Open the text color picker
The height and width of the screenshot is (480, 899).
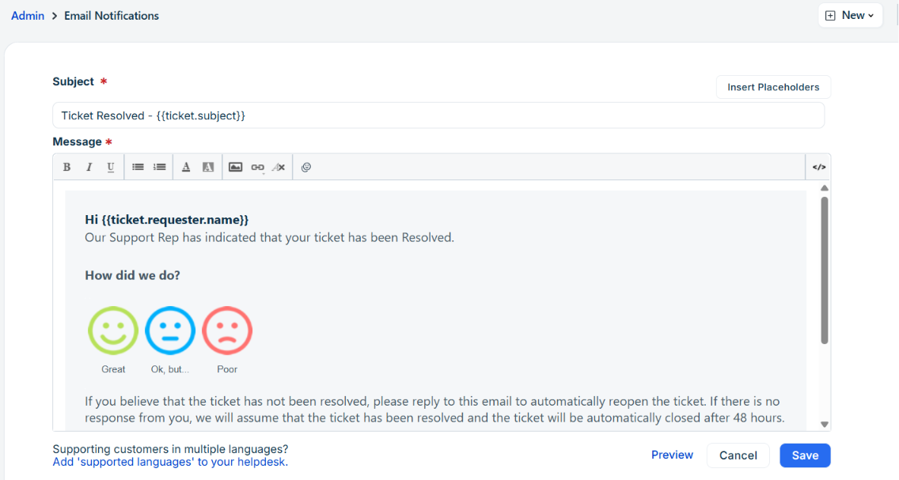pos(186,168)
